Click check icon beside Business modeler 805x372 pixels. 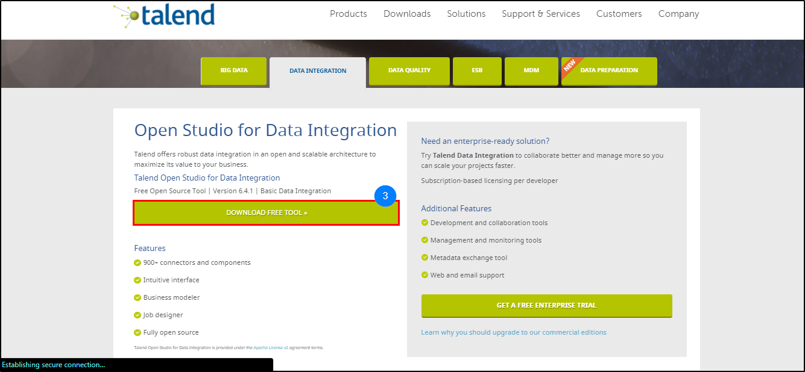(x=137, y=297)
